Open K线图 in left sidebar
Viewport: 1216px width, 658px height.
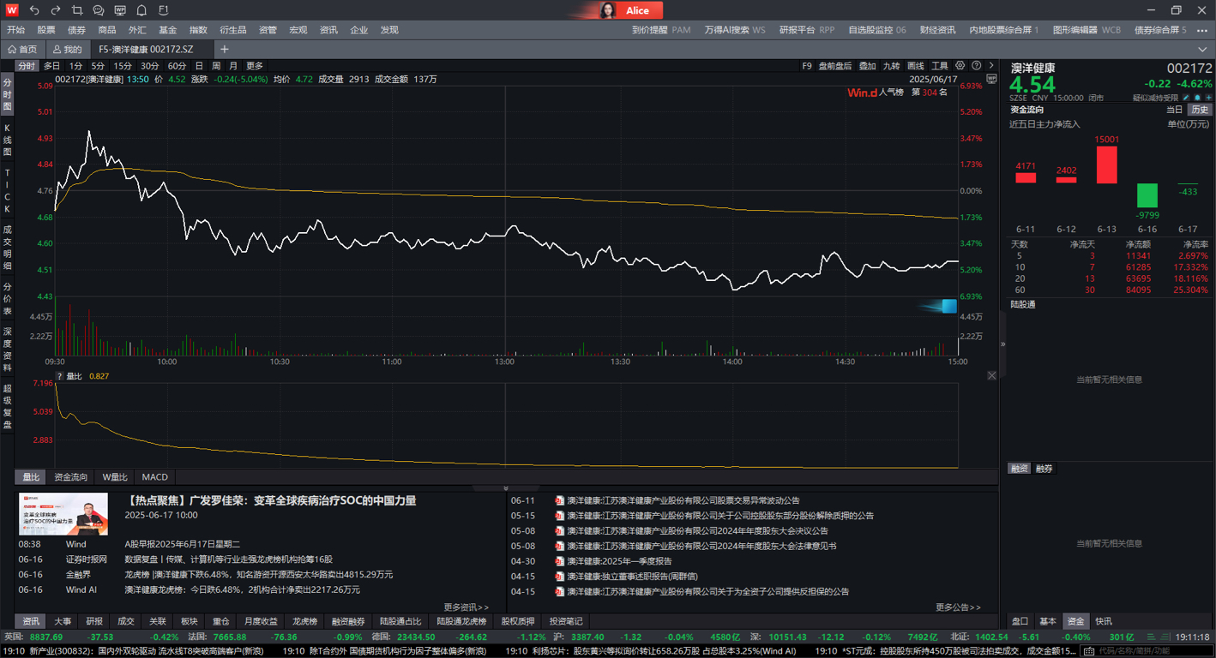click(8, 141)
